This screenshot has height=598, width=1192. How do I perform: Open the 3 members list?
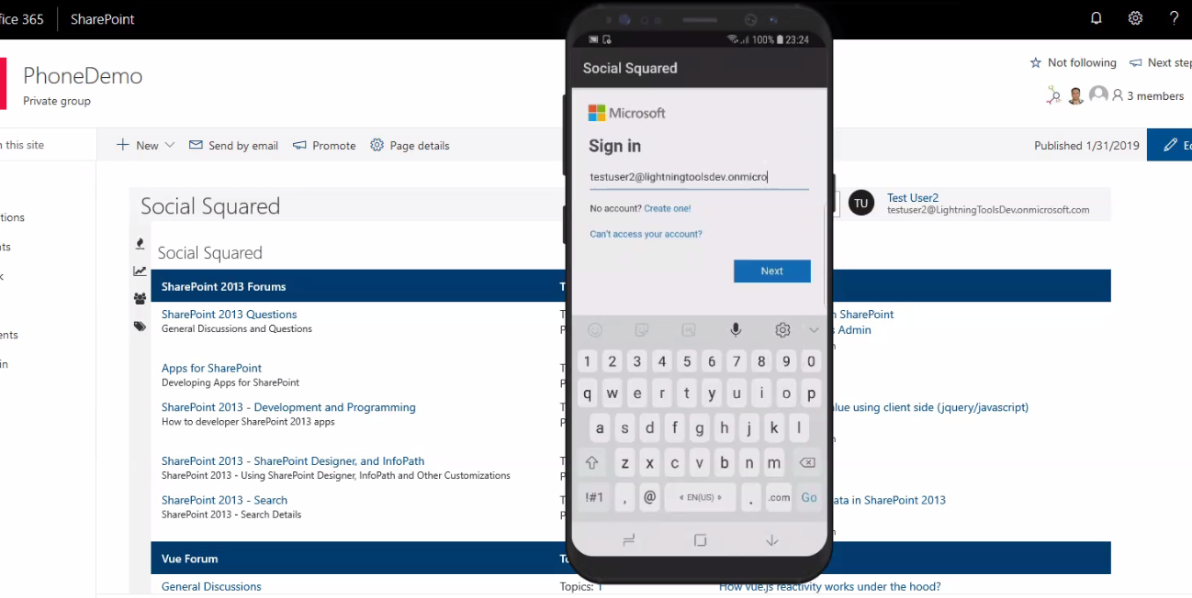point(1148,95)
